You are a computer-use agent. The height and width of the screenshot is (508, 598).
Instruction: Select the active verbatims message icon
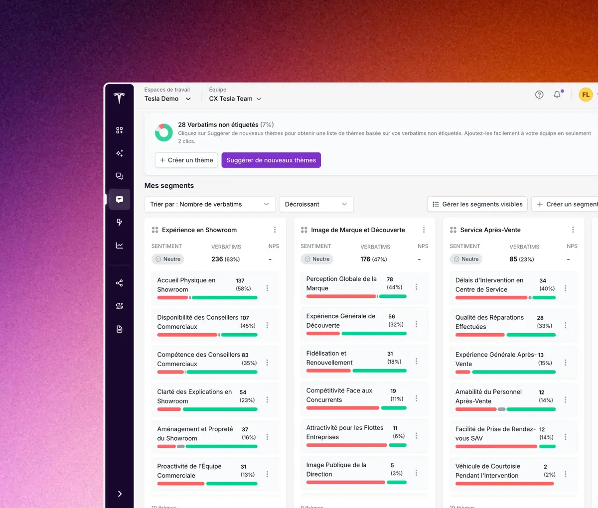click(119, 199)
